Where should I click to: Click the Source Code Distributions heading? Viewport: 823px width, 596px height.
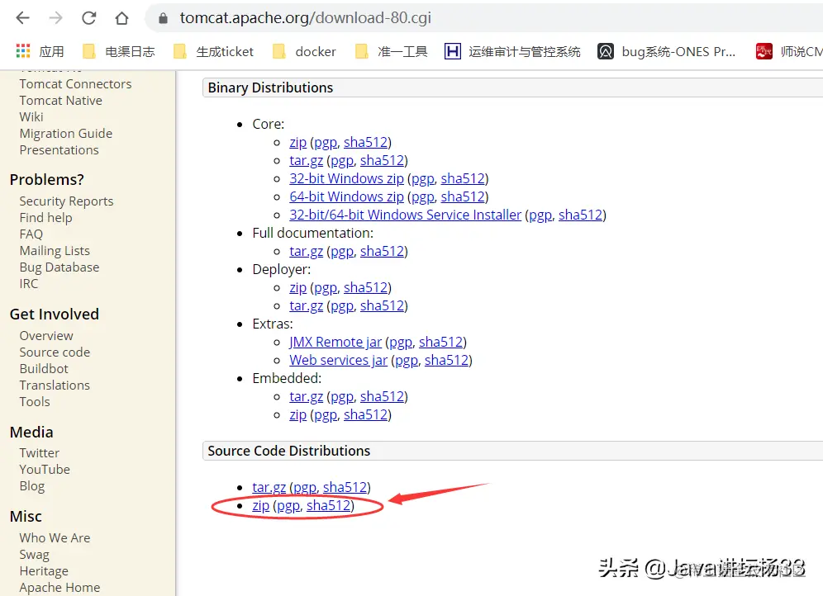click(288, 451)
